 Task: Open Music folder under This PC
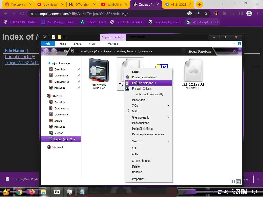58,121
